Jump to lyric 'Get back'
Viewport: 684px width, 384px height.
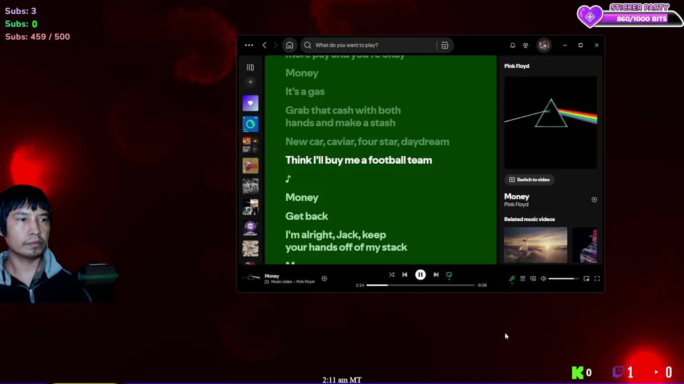(307, 216)
